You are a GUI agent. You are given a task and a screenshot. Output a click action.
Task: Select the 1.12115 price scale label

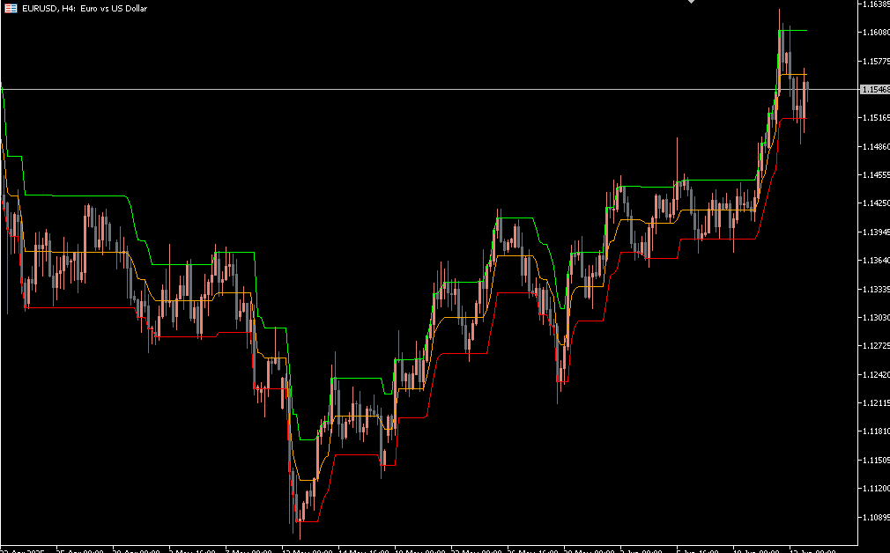874,403
